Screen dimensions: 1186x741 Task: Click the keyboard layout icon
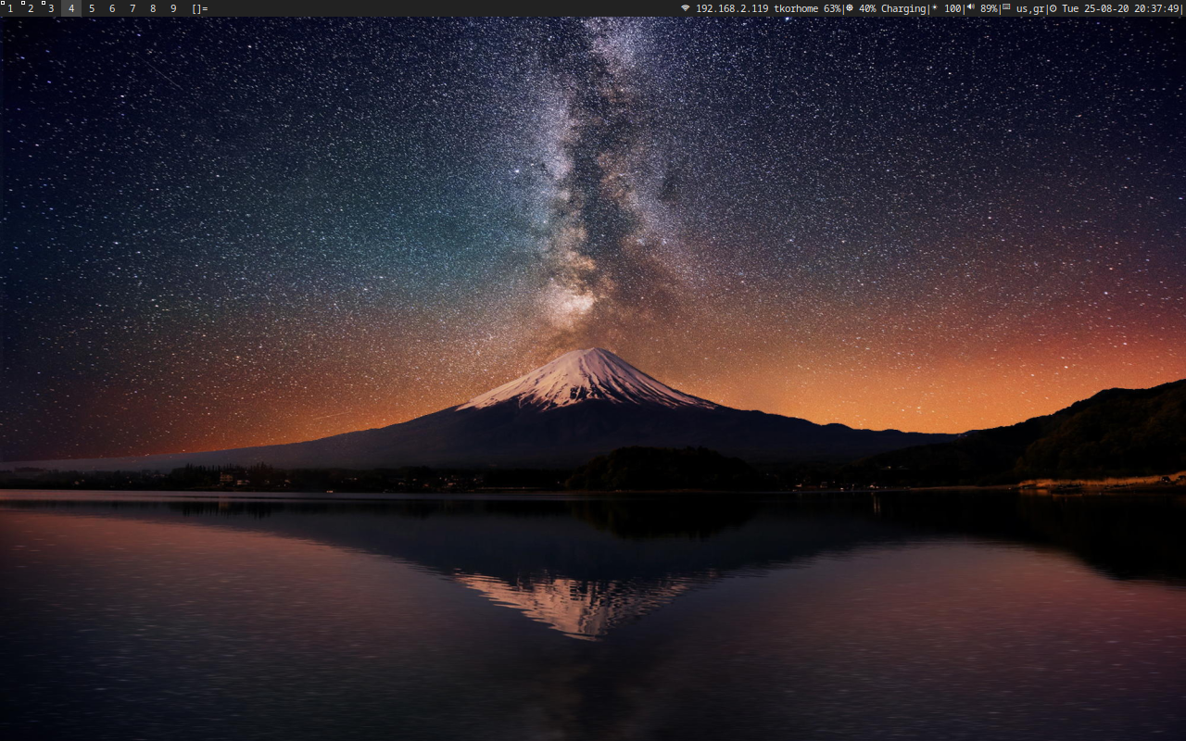click(x=1006, y=8)
